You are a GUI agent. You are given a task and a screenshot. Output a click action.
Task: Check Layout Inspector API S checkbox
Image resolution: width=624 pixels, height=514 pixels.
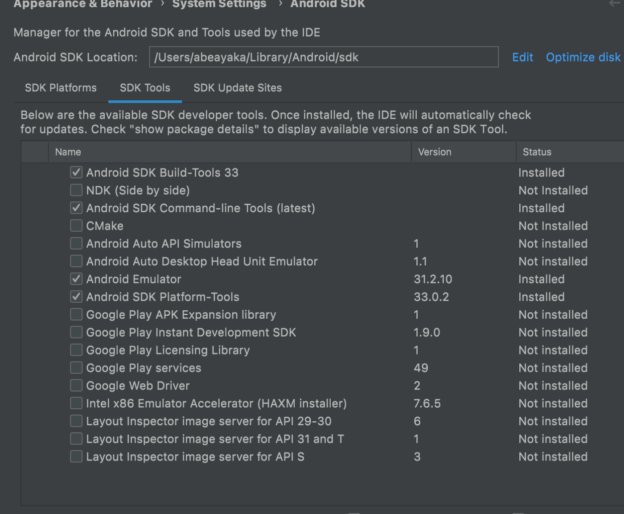(x=76, y=456)
